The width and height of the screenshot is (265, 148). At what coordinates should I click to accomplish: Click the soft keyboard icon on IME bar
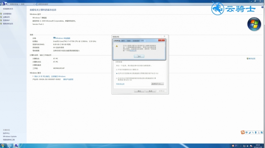pos(259,132)
